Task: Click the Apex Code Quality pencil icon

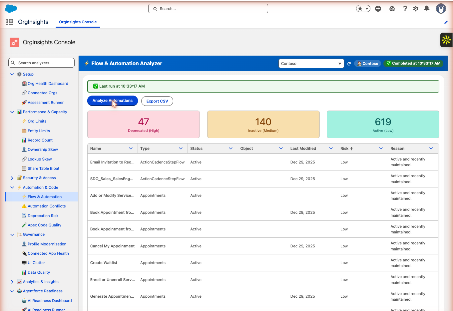Action: (24, 225)
